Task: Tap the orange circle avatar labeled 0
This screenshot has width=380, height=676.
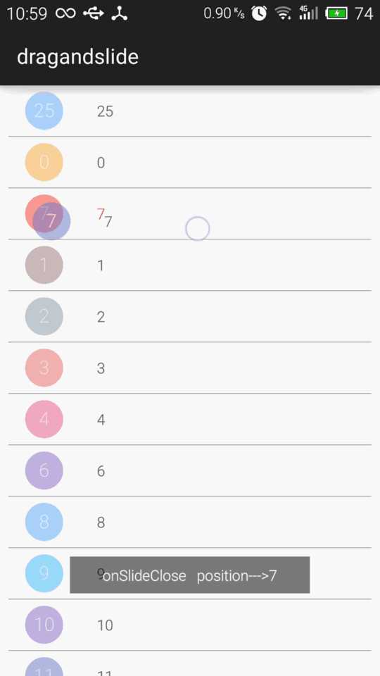Action: pos(44,162)
